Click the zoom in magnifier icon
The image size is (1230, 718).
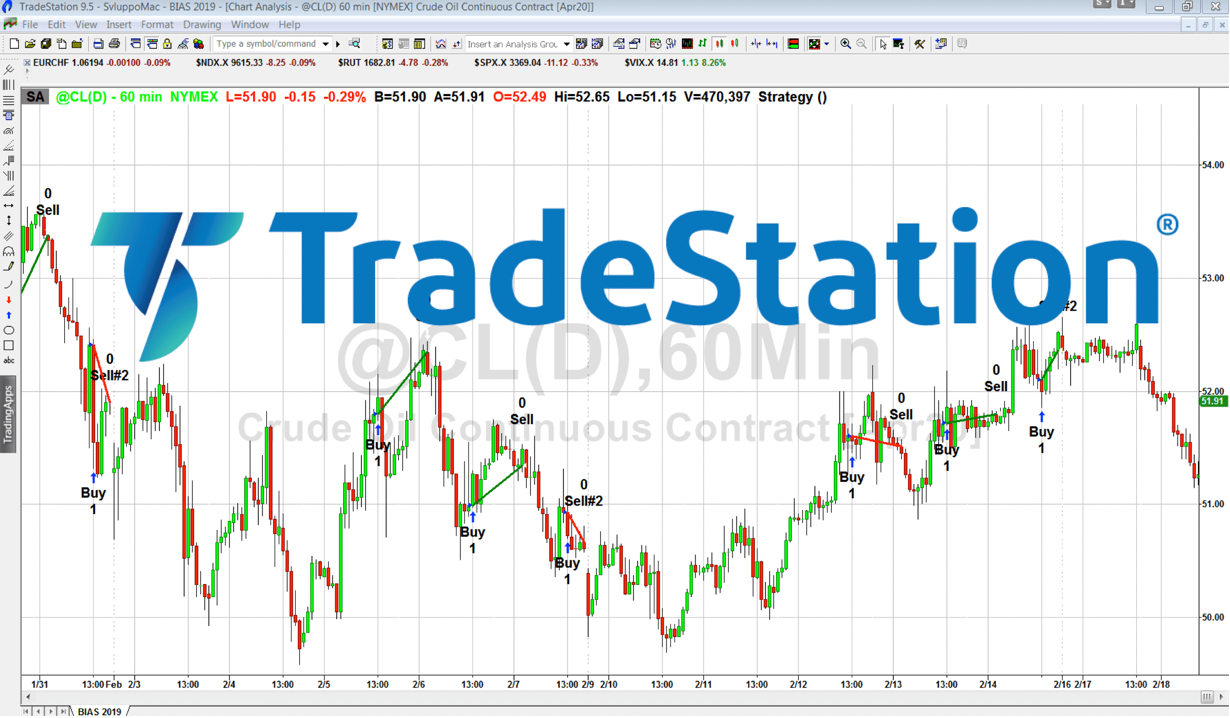[x=845, y=44]
